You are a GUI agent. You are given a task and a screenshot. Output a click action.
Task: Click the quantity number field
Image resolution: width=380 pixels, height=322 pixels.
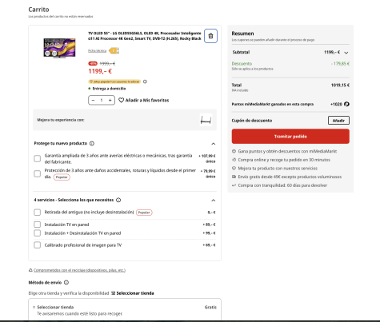pos(102,101)
